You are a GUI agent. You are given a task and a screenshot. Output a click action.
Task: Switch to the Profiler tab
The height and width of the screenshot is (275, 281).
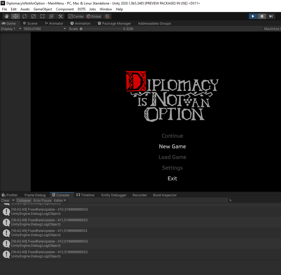click(10, 195)
